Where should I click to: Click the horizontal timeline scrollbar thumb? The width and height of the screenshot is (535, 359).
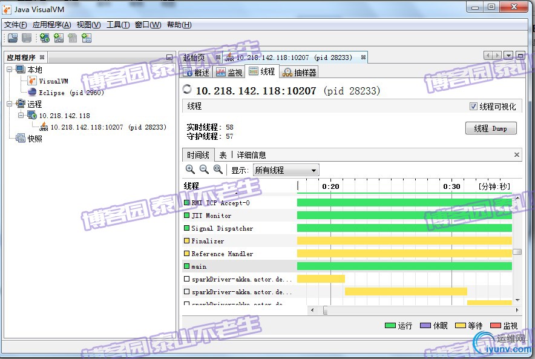coord(325,310)
